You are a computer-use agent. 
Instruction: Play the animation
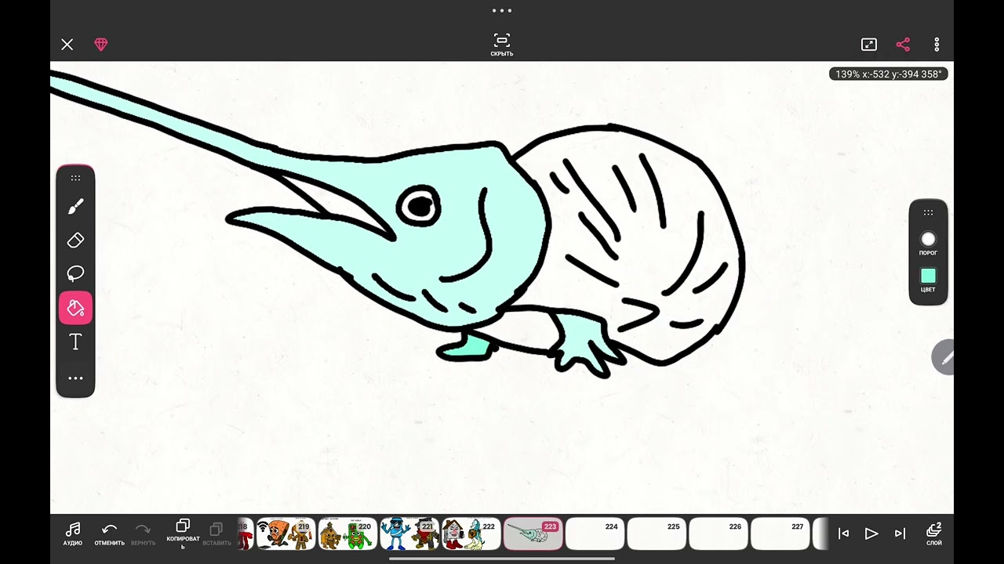pyautogui.click(x=871, y=533)
